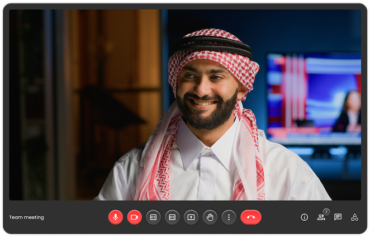Click the black agal band on headdress
Screen dimensions: 370x237
[211, 46]
